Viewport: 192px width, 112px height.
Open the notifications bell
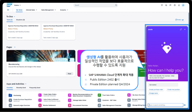click(179, 5)
